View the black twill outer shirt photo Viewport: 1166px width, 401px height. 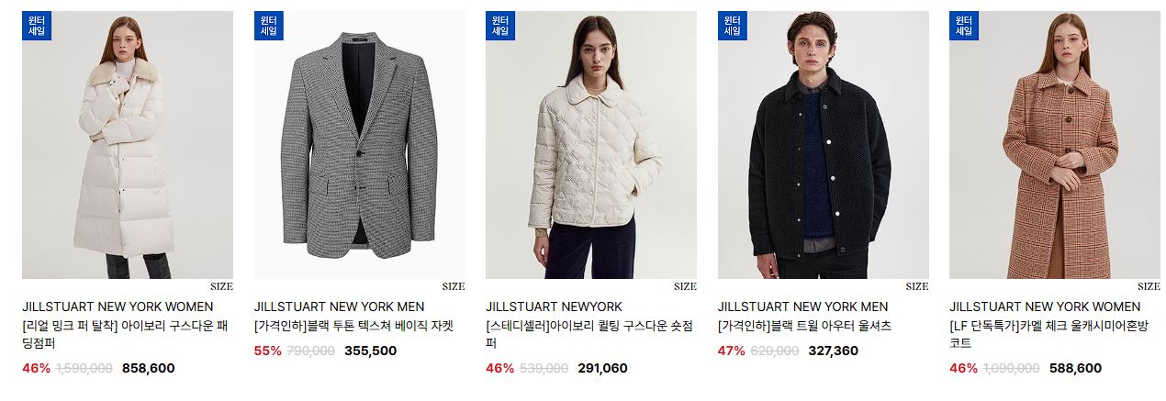[x=824, y=145]
